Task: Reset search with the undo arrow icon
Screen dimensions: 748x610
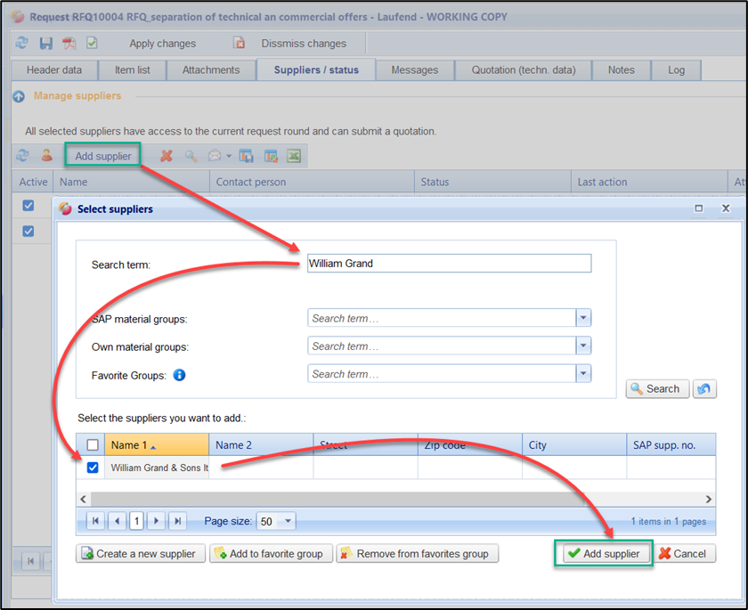Action: pyautogui.click(x=704, y=389)
